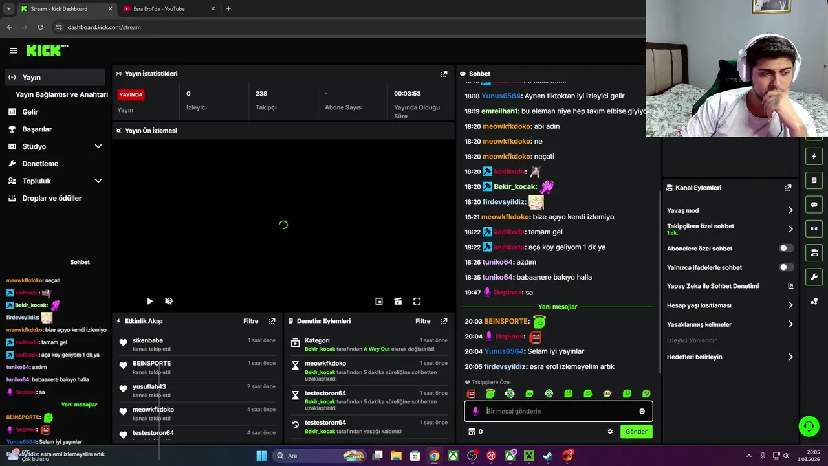Open the wrench moderation sidebar widget
The width and height of the screenshot is (828, 466).
(x=814, y=277)
